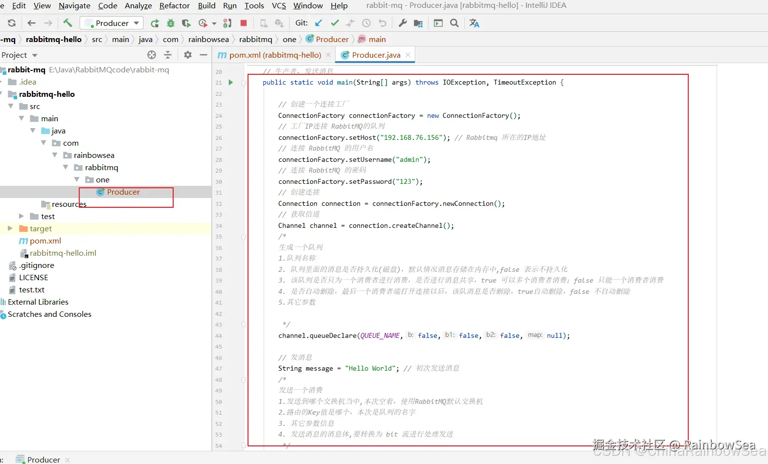
Task: Close the pom.xml editor tab
Action: tap(328, 55)
